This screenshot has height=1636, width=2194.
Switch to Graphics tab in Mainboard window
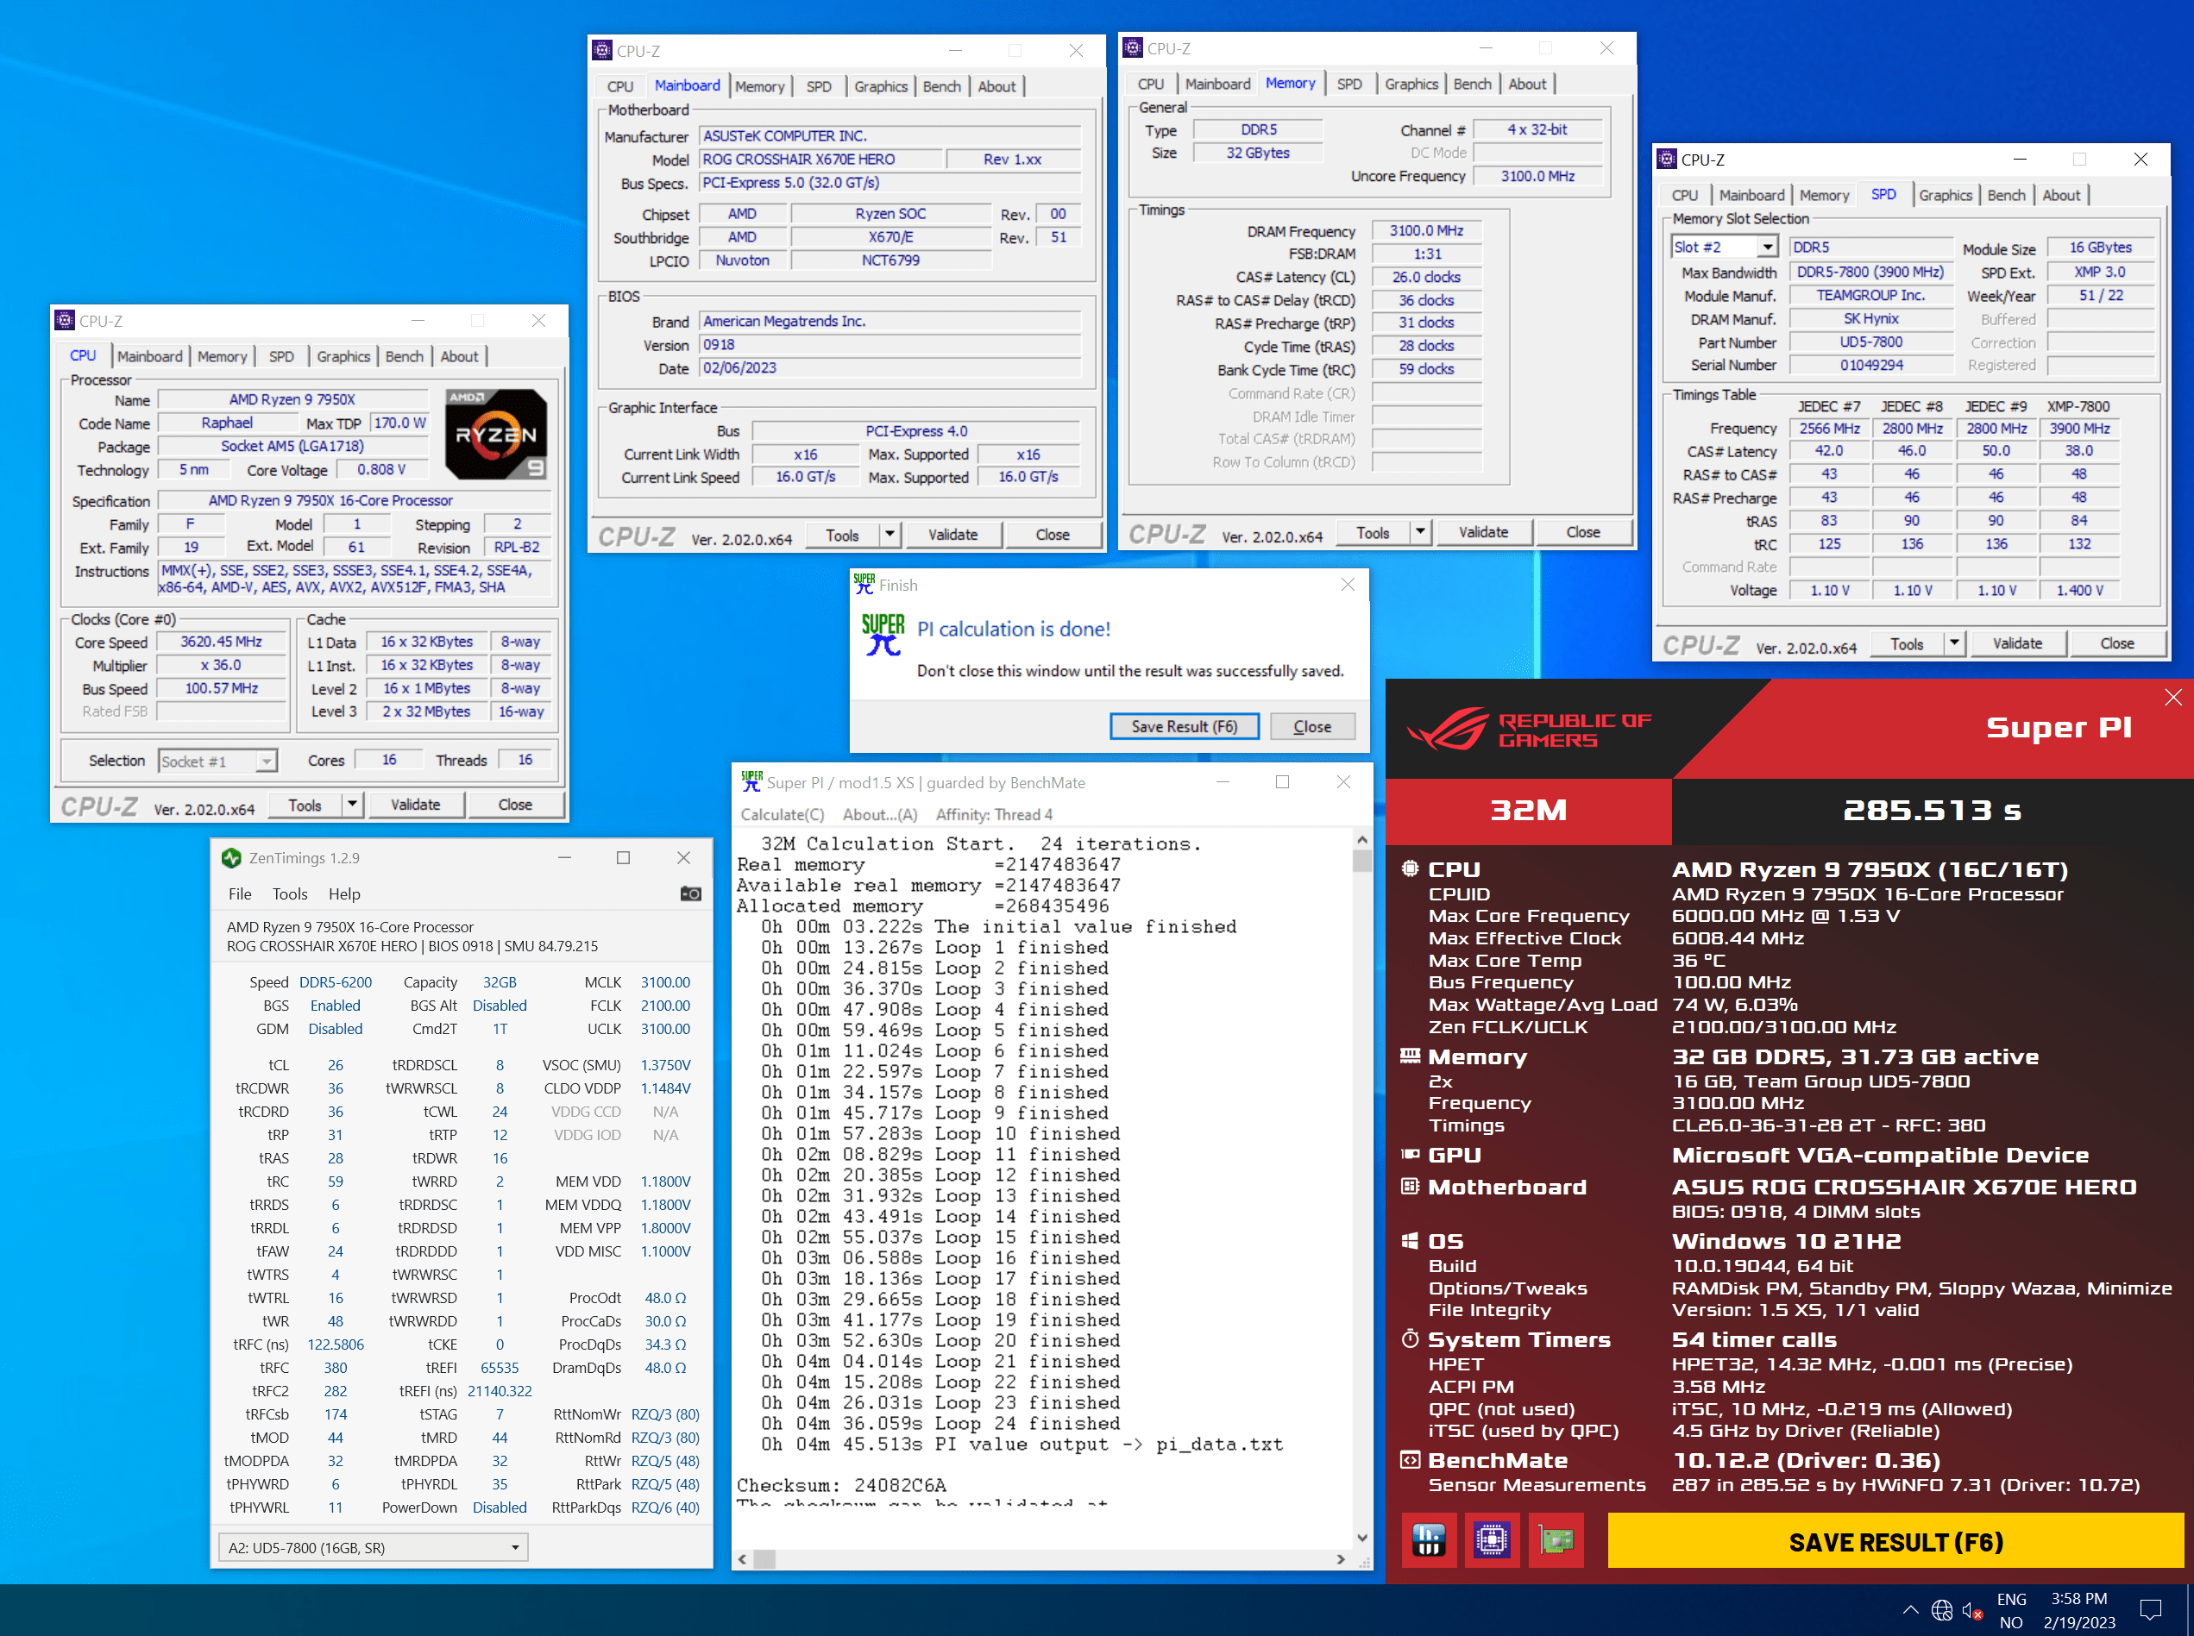pos(881,86)
